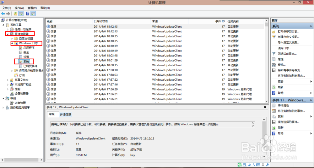Image resolution: width=314 pixels, height=168 pixels.
Task: Select event row dated 2014/4/6 18:03:48
Action: coord(155,56)
